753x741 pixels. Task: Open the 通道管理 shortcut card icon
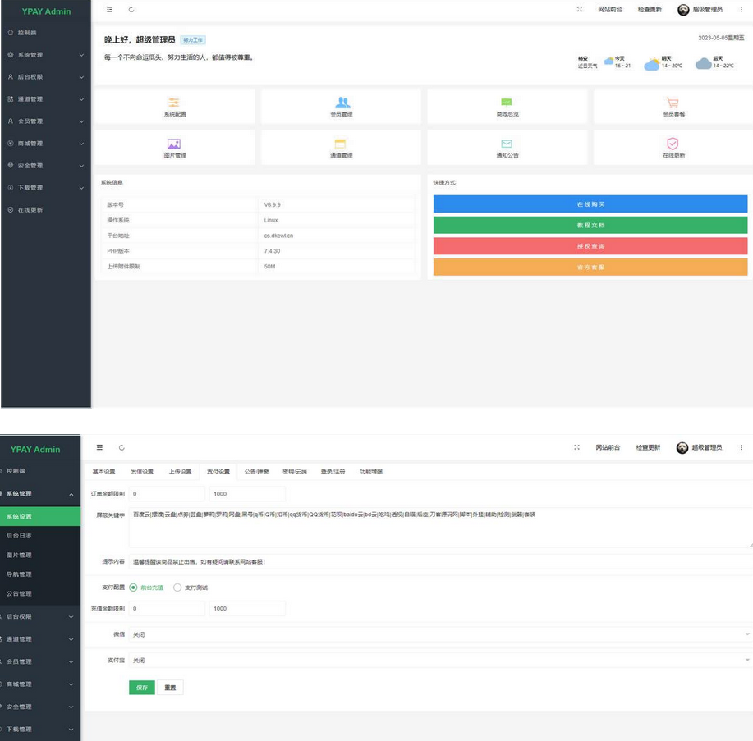340,144
